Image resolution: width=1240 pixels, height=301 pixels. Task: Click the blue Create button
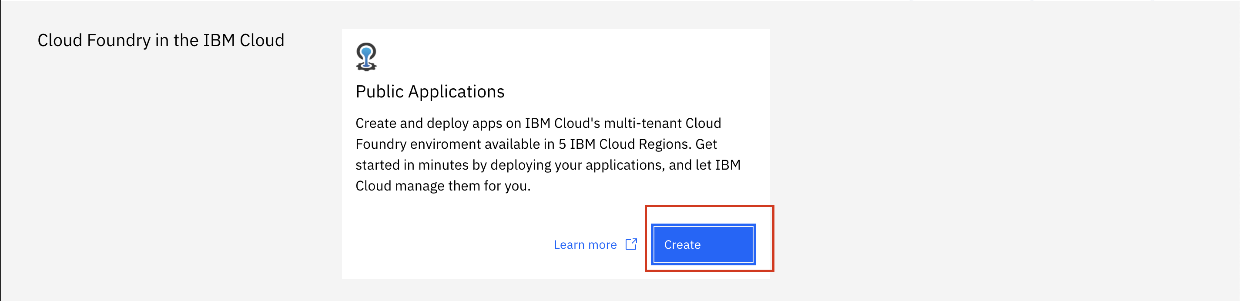click(703, 244)
